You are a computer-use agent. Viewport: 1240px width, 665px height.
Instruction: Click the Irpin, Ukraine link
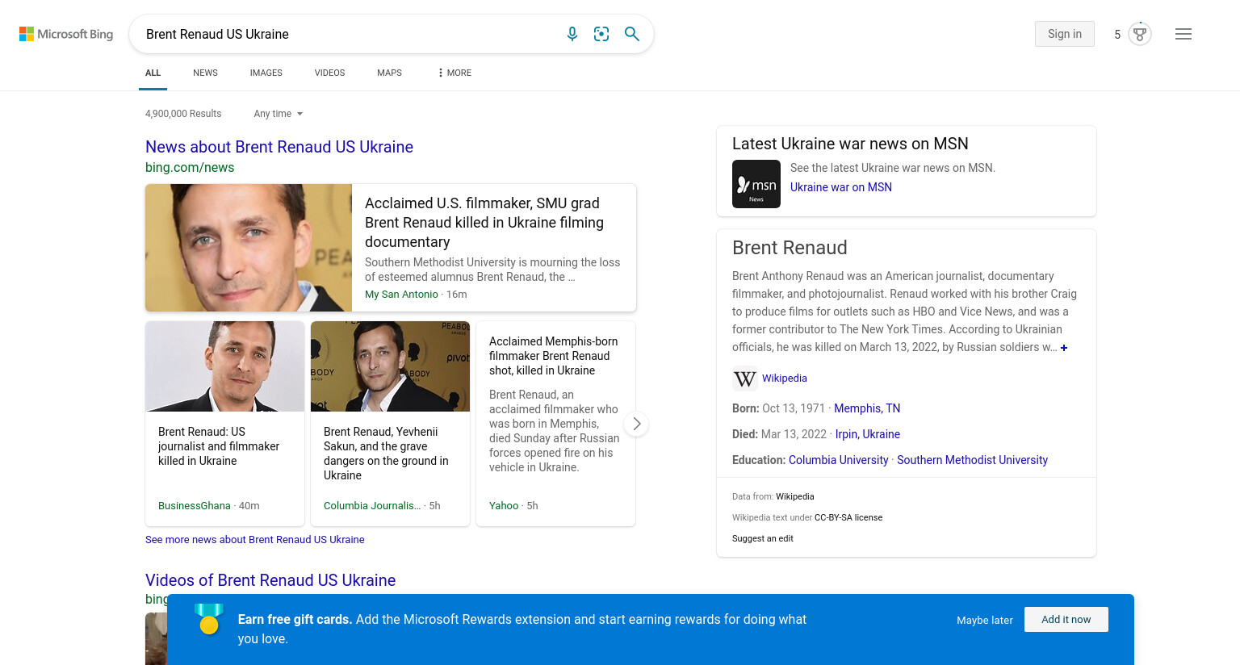[x=868, y=434]
